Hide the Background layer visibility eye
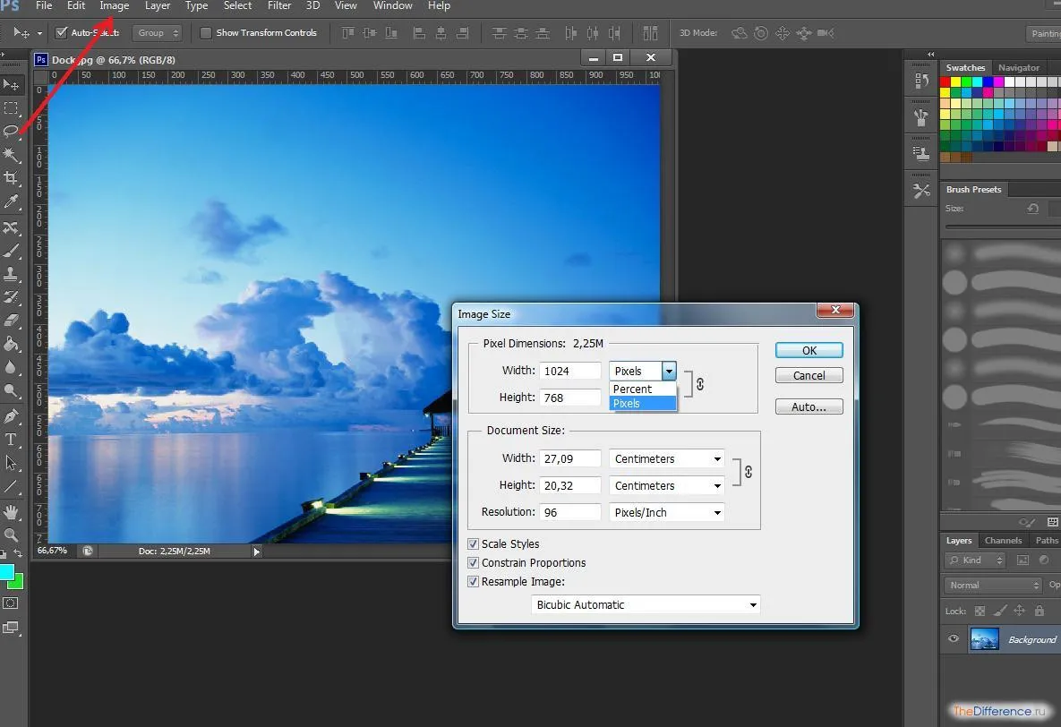The image size is (1061, 727). (x=954, y=638)
